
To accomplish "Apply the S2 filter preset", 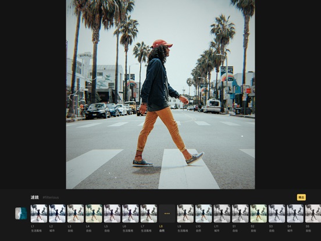I will tap(259, 213).
